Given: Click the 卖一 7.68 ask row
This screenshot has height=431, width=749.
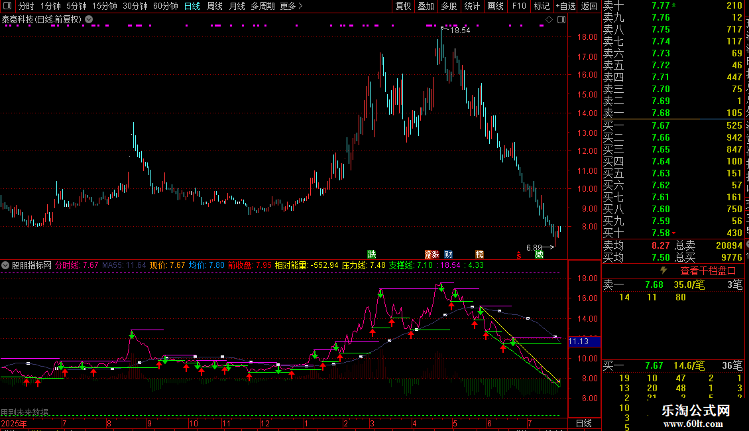Looking at the screenshot, I should tap(673, 113).
